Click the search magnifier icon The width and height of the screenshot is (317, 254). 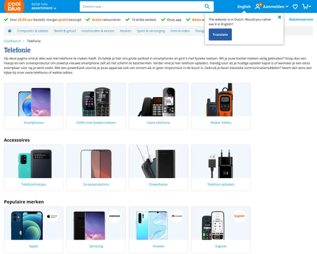point(207,6)
